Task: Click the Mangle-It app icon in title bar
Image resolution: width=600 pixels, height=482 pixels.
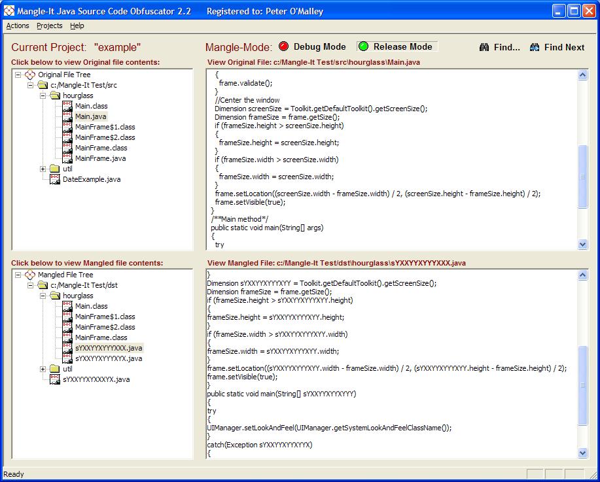Action: 9,11
